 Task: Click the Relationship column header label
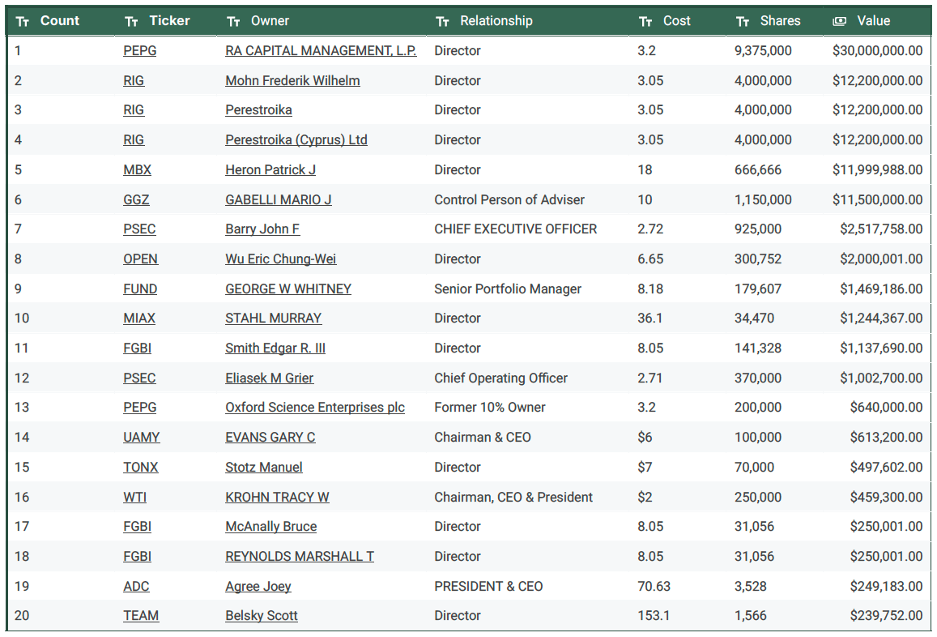coord(496,21)
